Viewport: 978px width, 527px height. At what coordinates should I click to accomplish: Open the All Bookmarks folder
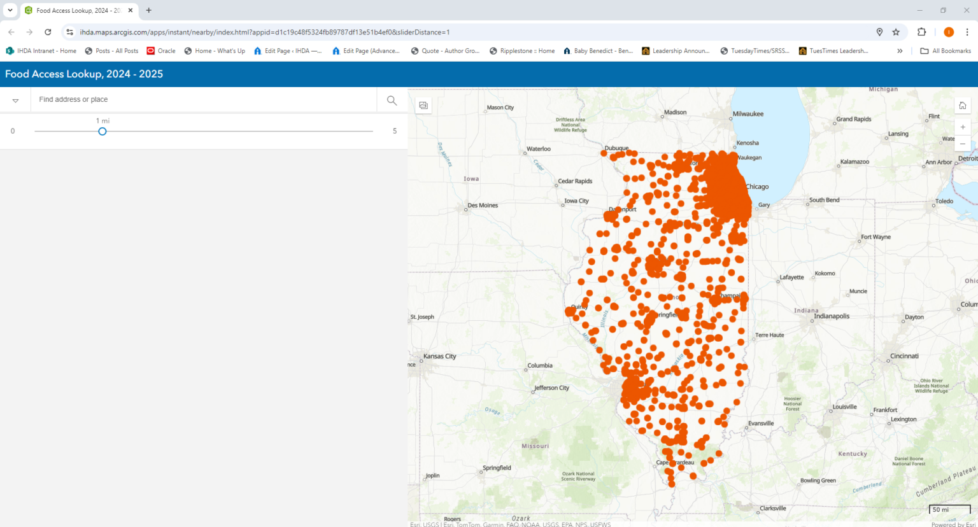pyautogui.click(x=945, y=51)
